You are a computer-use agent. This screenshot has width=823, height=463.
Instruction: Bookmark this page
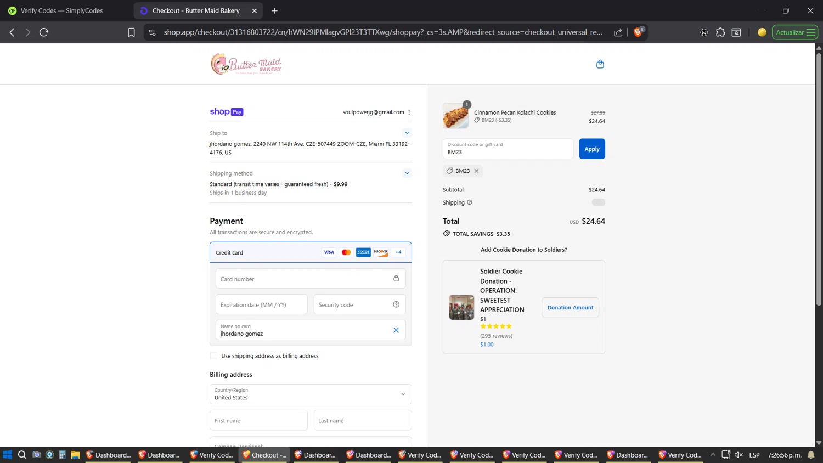click(131, 32)
